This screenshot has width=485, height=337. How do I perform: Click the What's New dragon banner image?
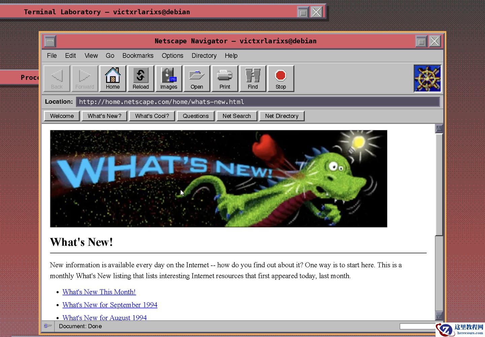pos(219,178)
